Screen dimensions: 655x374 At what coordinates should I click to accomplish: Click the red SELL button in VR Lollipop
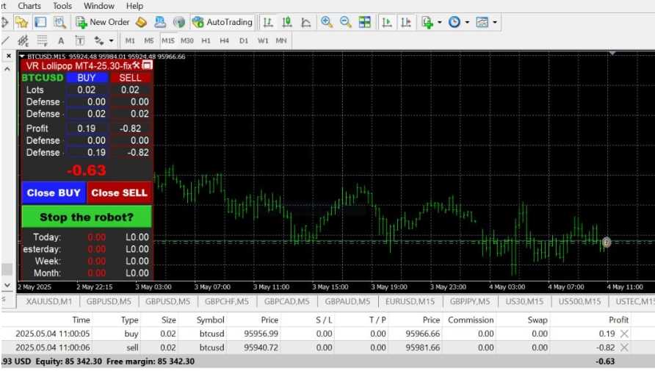130,78
